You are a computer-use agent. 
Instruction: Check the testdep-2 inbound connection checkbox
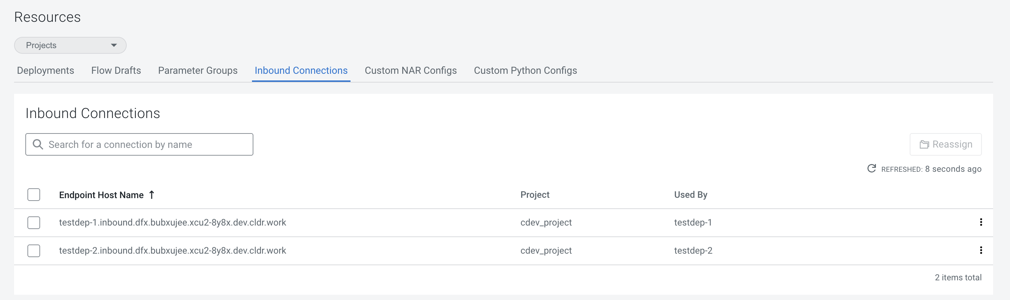pos(34,251)
